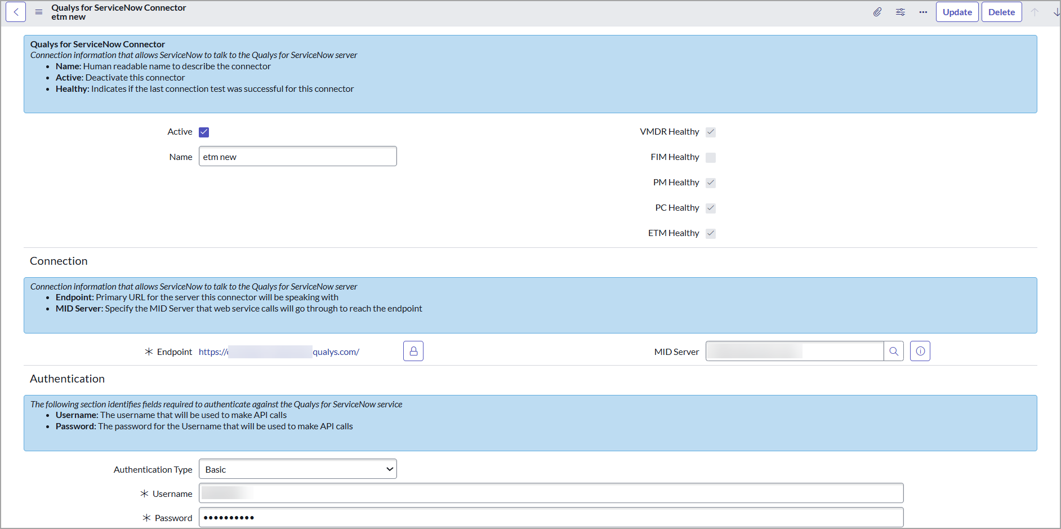Screen dimensions: 1061x529
Task: Click the 'VMDR Healthy' label
Action: coord(670,132)
